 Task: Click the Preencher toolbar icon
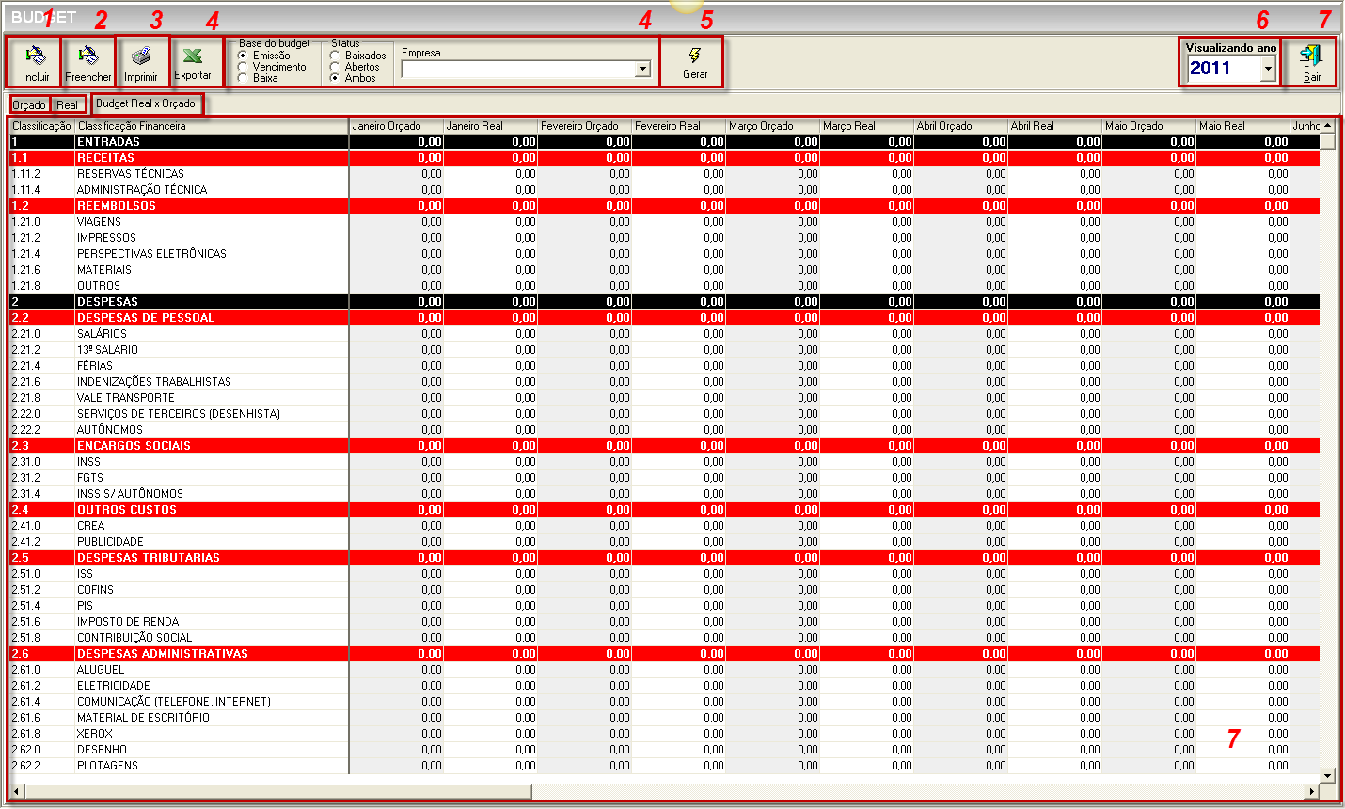(x=88, y=56)
